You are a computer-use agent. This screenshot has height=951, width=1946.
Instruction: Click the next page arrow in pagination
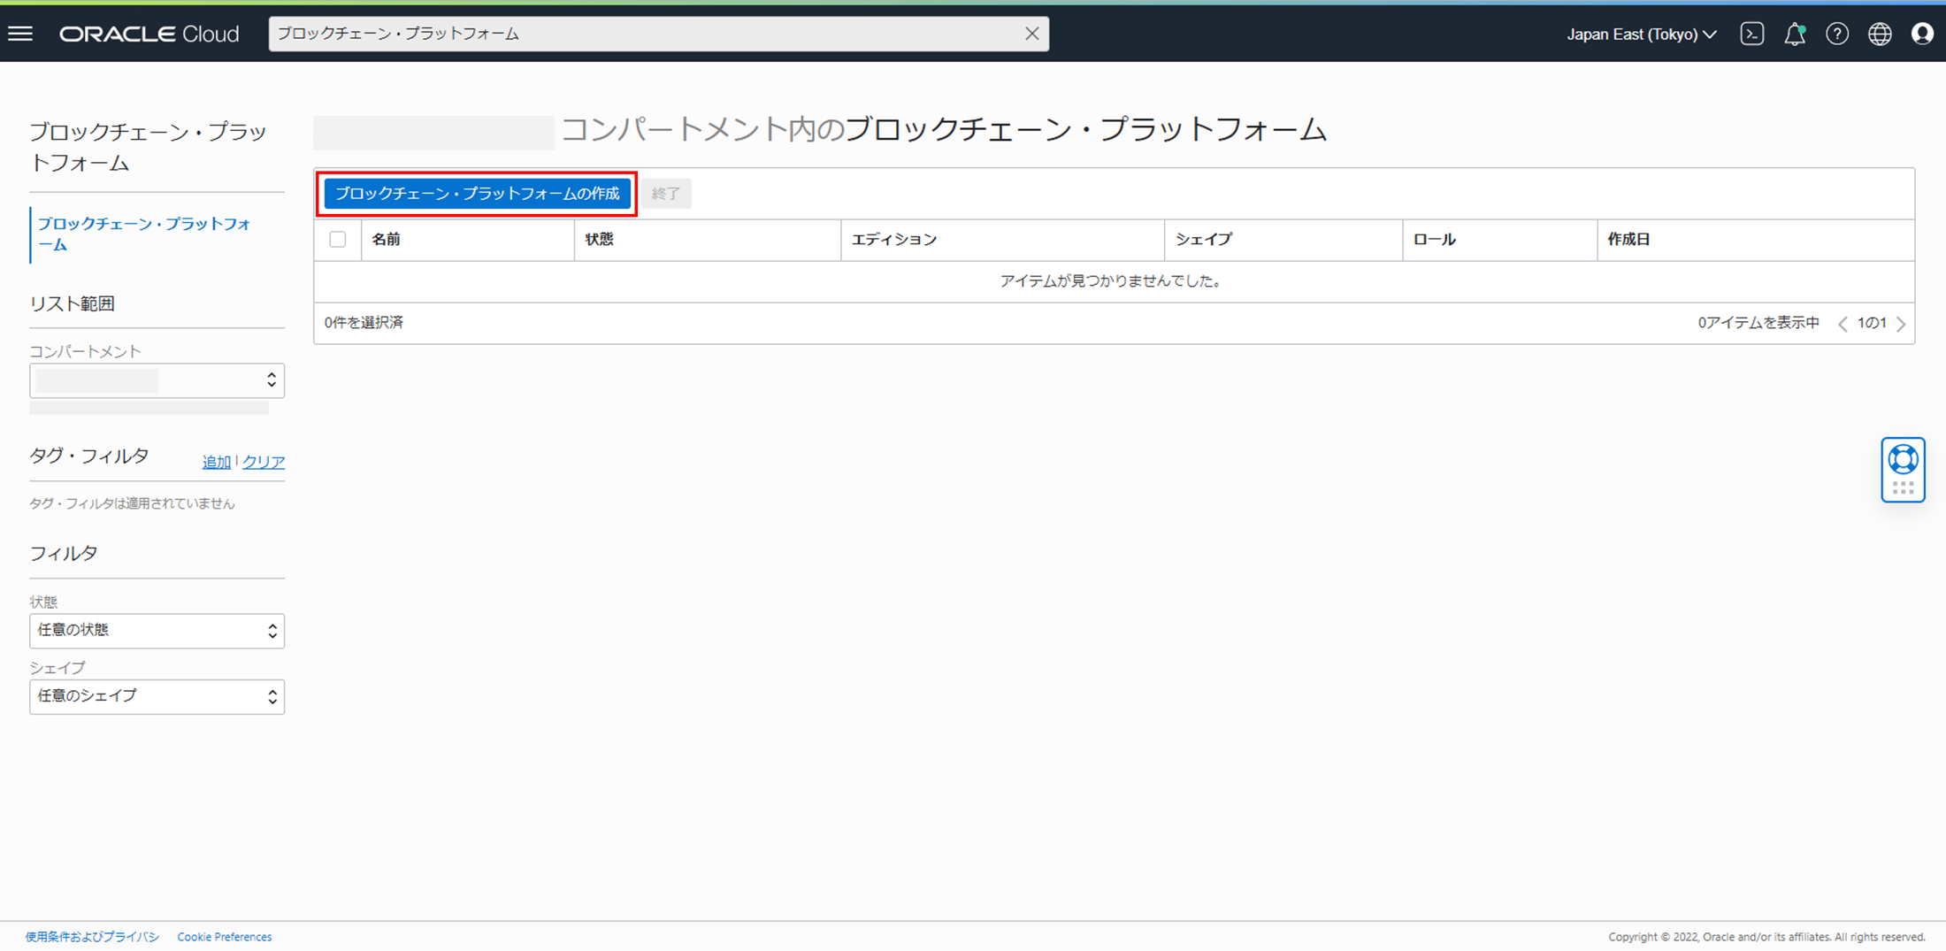pyautogui.click(x=1902, y=322)
